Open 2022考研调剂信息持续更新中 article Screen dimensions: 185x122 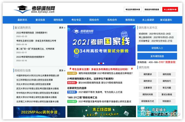click(30, 57)
